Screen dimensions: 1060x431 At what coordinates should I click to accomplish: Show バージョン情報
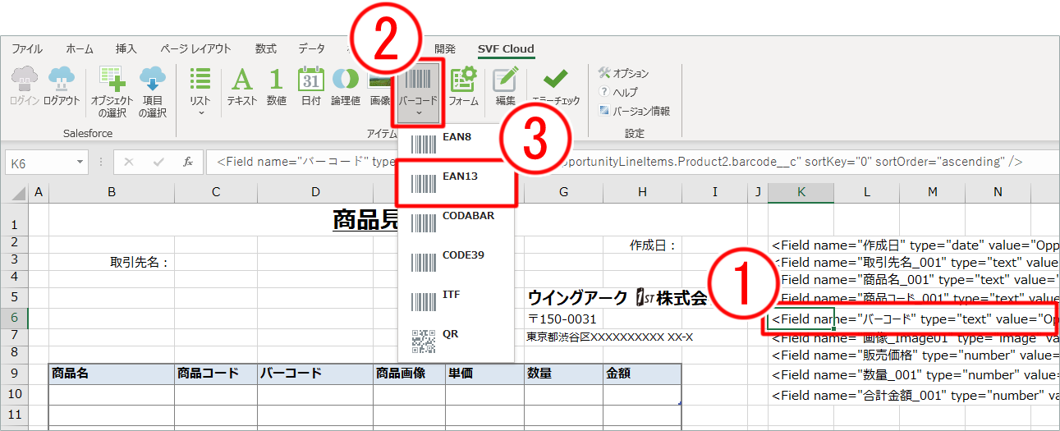point(634,111)
